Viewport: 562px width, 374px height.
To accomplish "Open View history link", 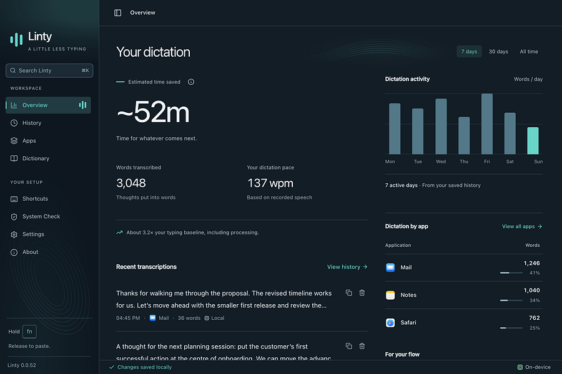I will [347, 267].
